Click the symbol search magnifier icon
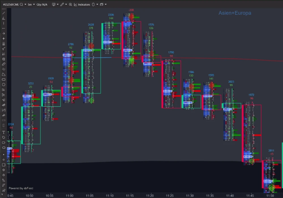The image size is (283, 198). click(x=21, y=5)
